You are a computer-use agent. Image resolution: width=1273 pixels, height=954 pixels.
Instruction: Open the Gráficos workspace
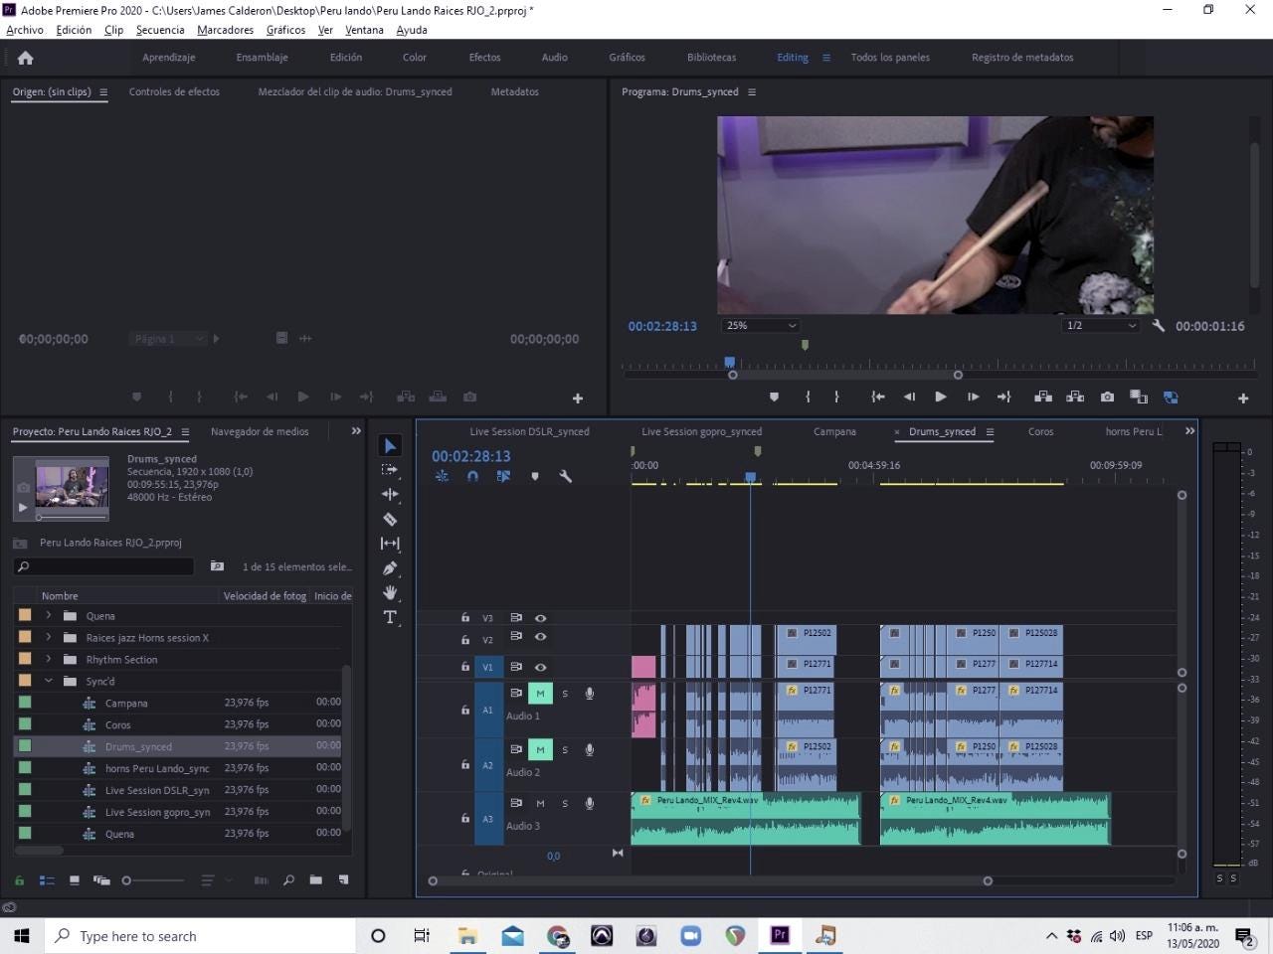627,58
